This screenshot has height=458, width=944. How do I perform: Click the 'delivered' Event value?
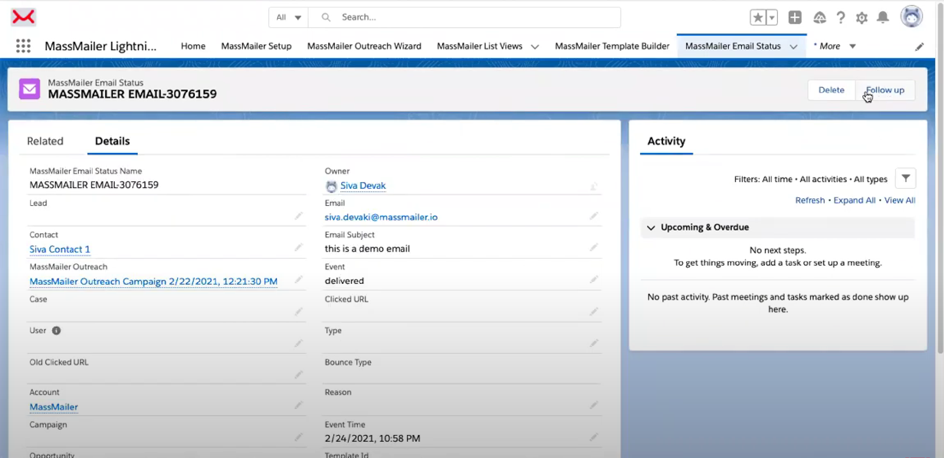344,281
